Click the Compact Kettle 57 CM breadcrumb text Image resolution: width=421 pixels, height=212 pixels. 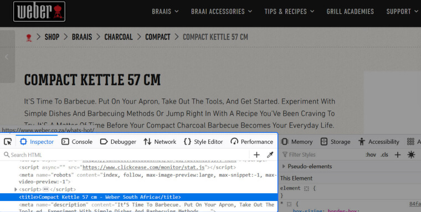tap(215, 37)
